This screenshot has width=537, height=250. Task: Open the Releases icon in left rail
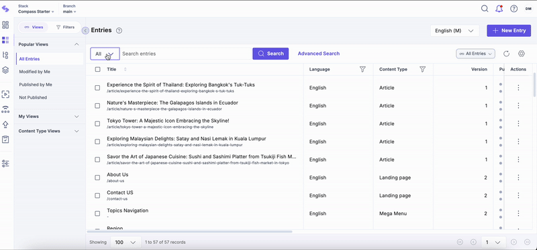(x=5, y=109)
